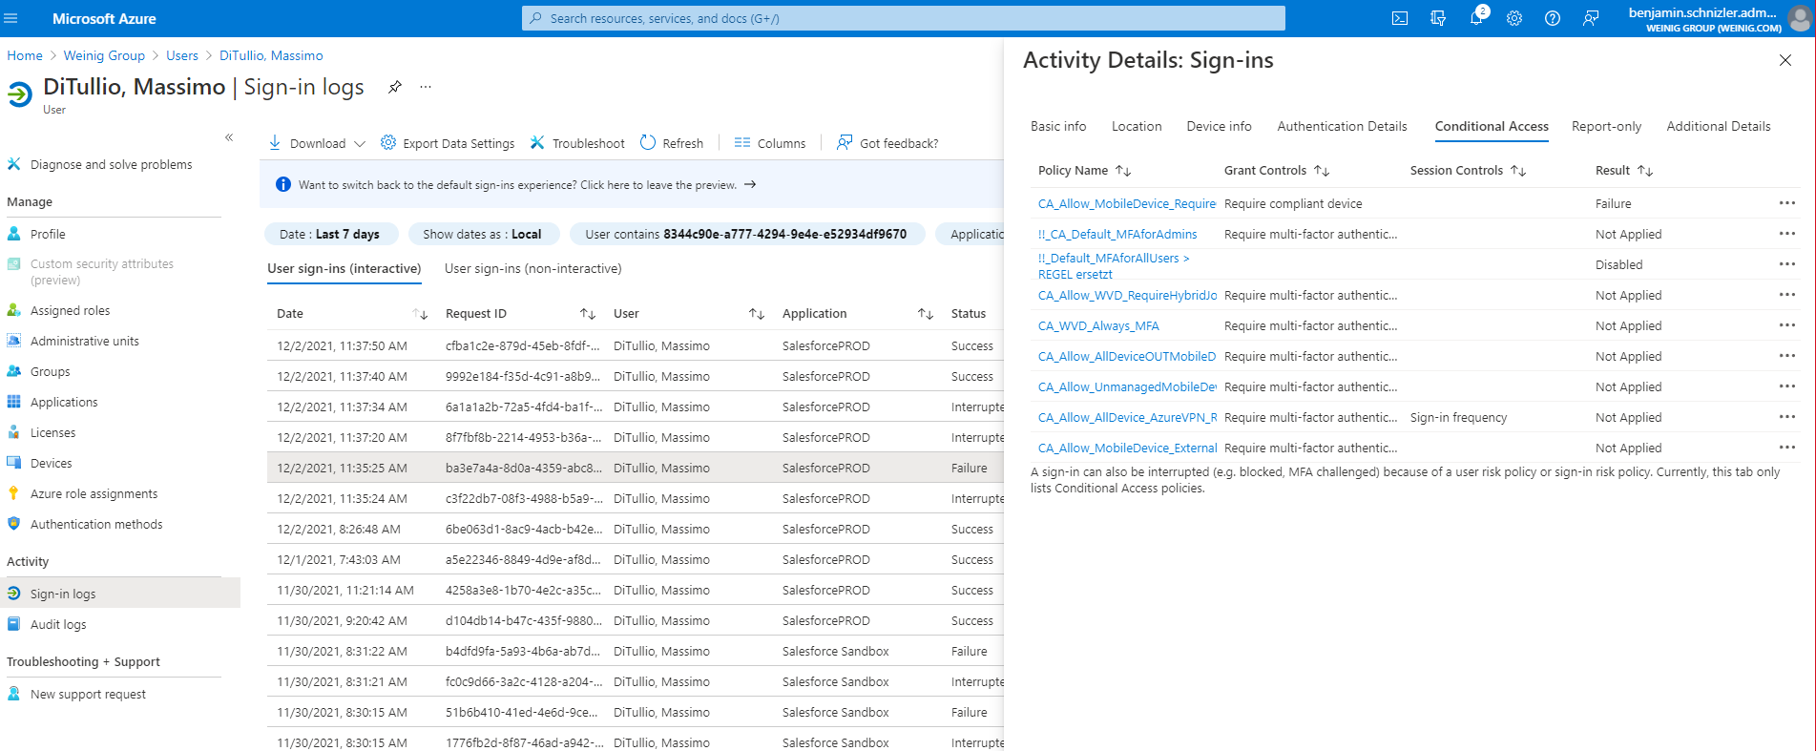Switch to the Device info tab
Viewport: 1816px width, 751px height.
tap(1219, 126)
